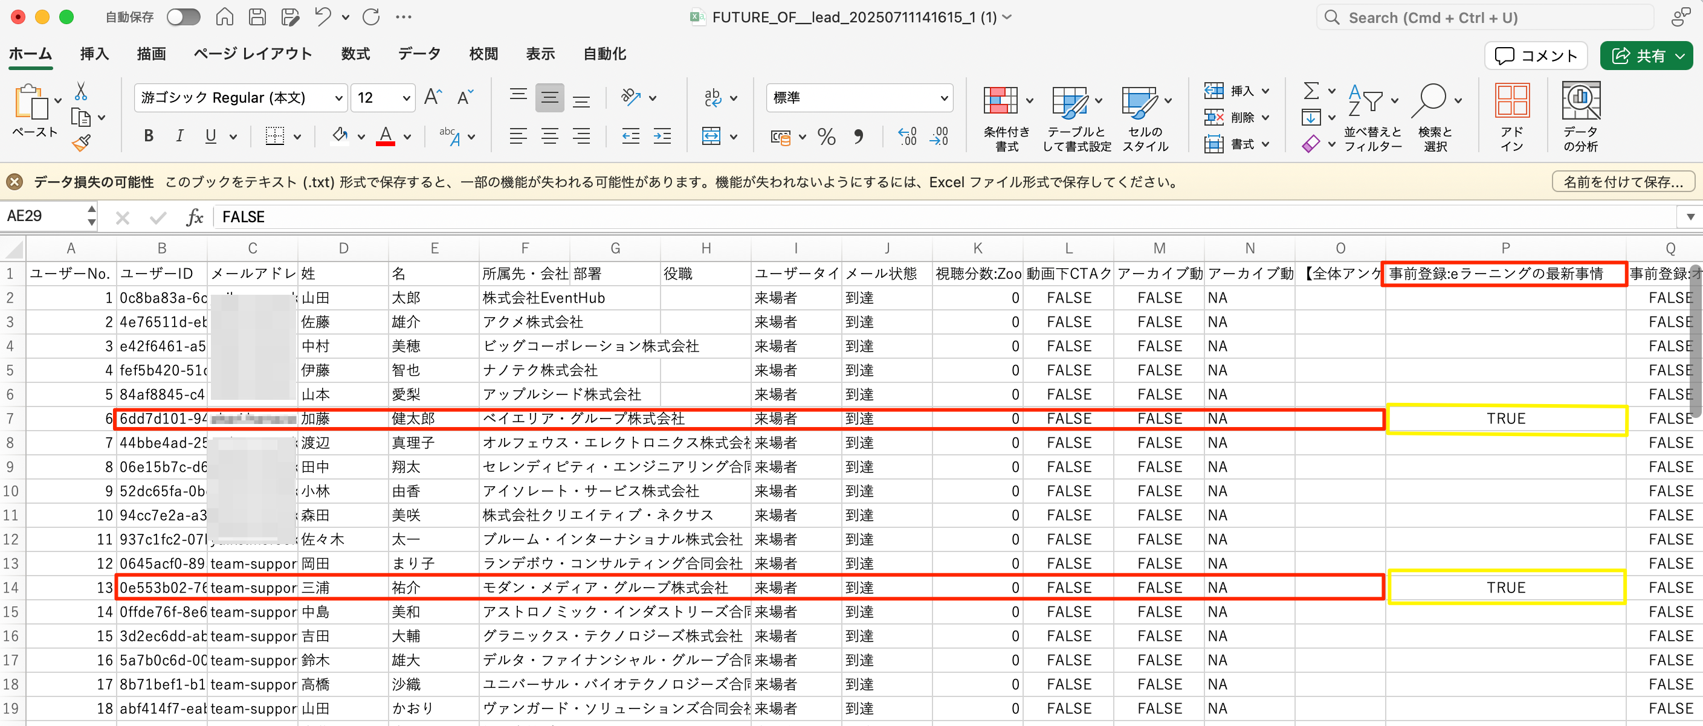Open the 描画 ribbon tab
The width and height of the screenshot is (1703, 726).
[152, 54]
